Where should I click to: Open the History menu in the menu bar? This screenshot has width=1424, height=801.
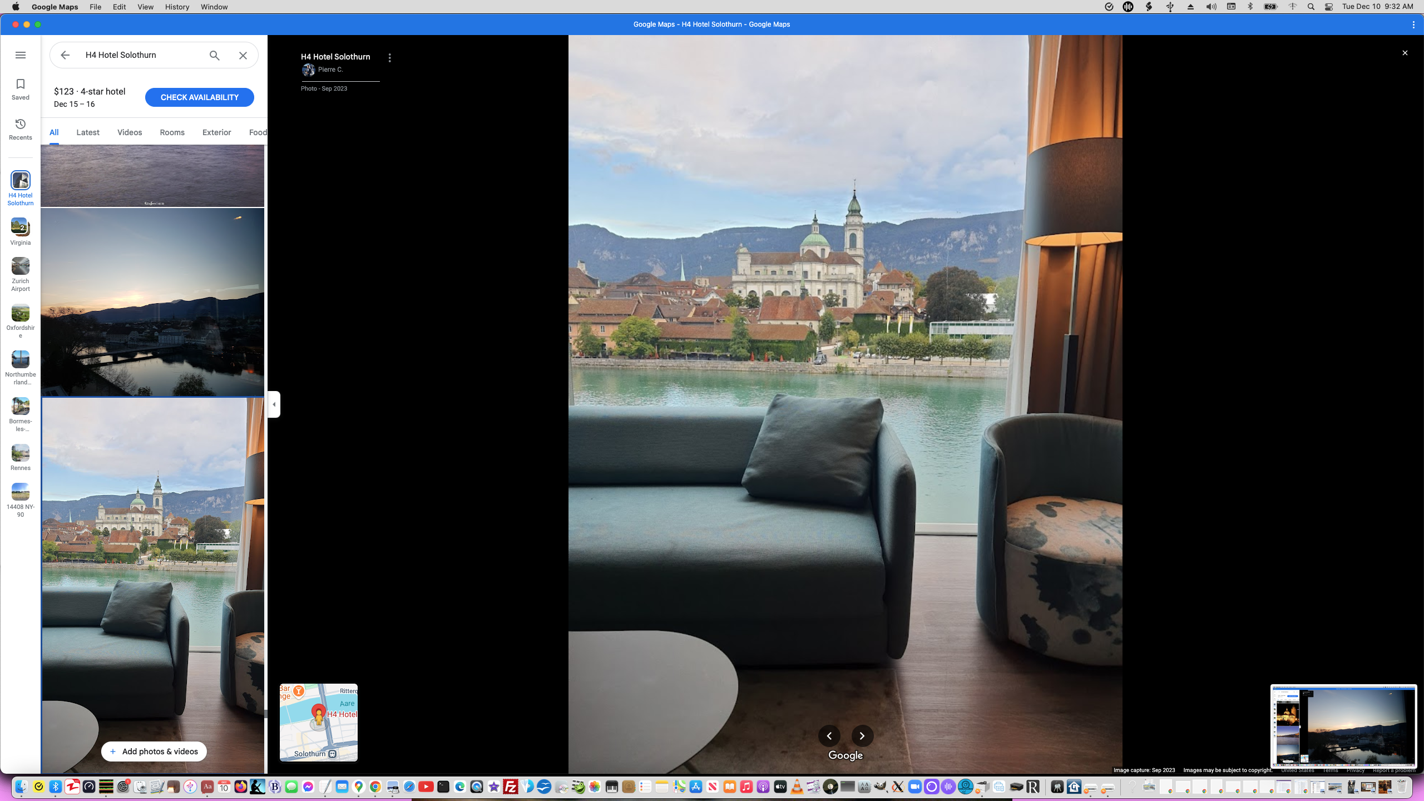176,7
